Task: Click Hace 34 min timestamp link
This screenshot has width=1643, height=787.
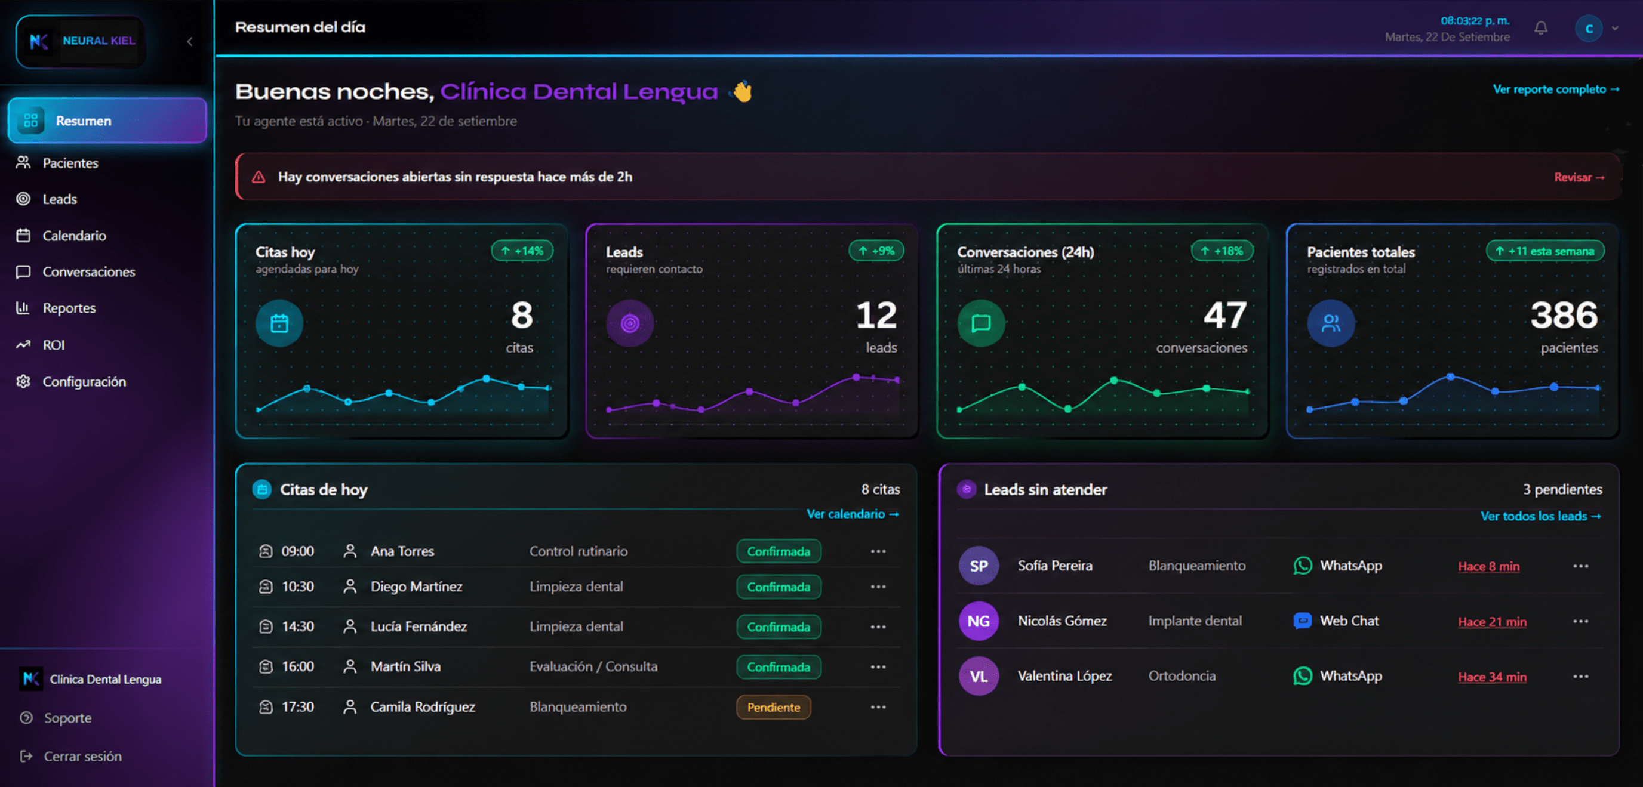Action: 1492,677
